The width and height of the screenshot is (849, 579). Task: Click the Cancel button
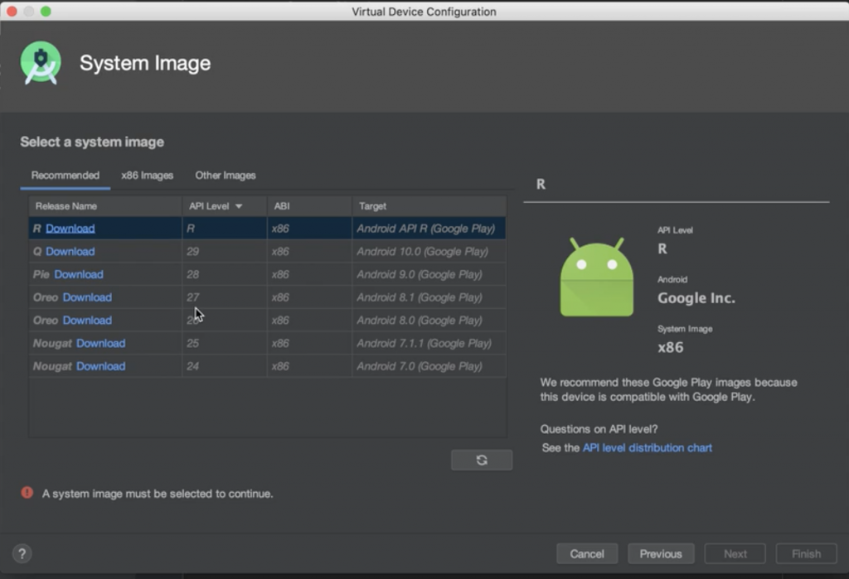[x=587, y=553]
